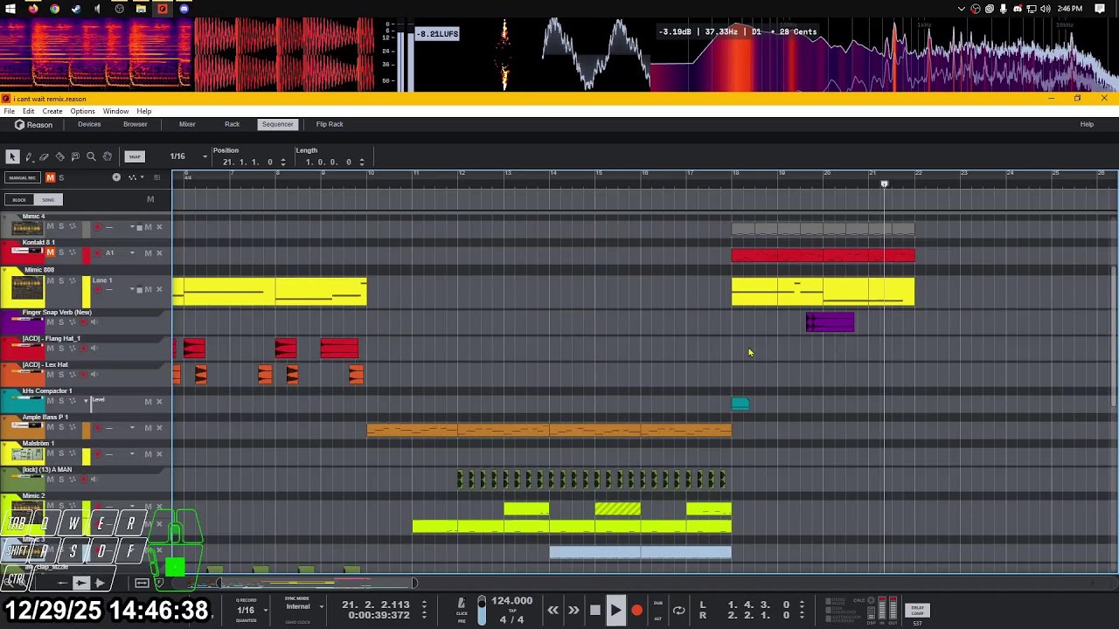Click the add track plus icon
Viewport: 1119px width, 629px height.
(116, 177)
